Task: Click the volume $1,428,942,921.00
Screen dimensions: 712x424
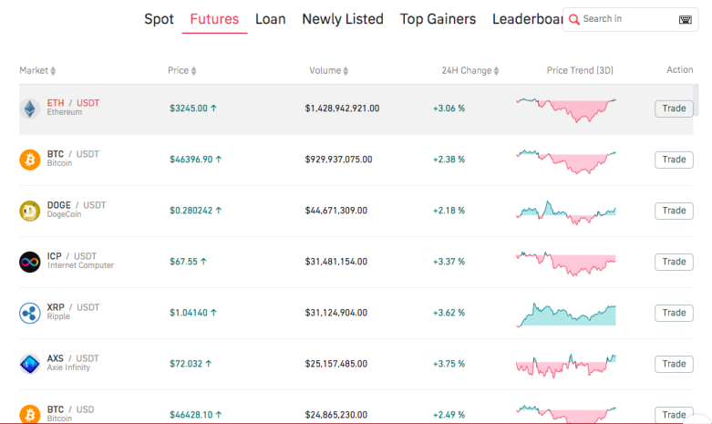Action: click(x=343, y=109)
